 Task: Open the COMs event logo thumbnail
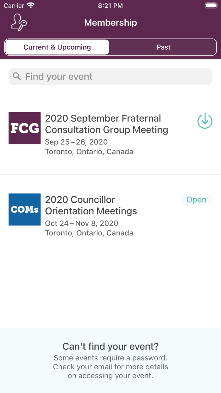coord(25,209)
